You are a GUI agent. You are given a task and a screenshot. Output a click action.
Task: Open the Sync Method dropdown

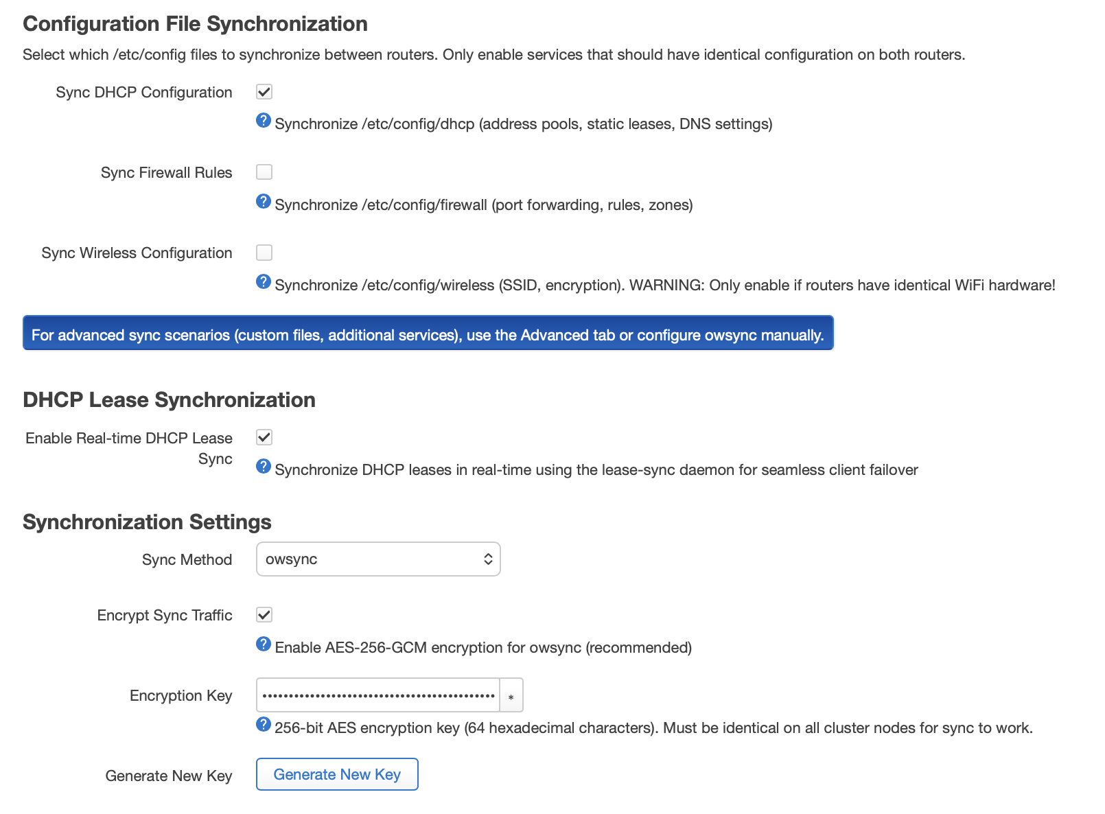click(378, 559)
